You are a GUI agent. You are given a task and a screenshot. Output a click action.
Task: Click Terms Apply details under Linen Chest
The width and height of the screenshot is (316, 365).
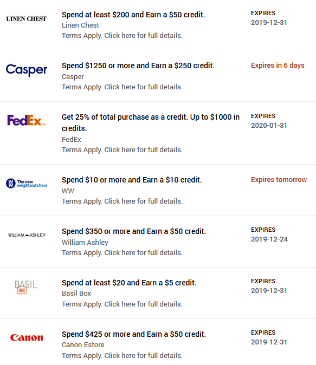[122, 36]
